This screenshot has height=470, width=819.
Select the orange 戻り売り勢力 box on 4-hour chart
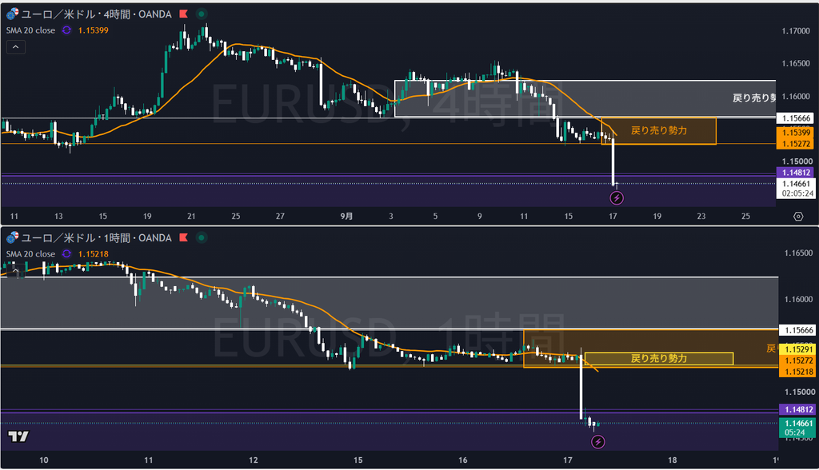[659, 131]
